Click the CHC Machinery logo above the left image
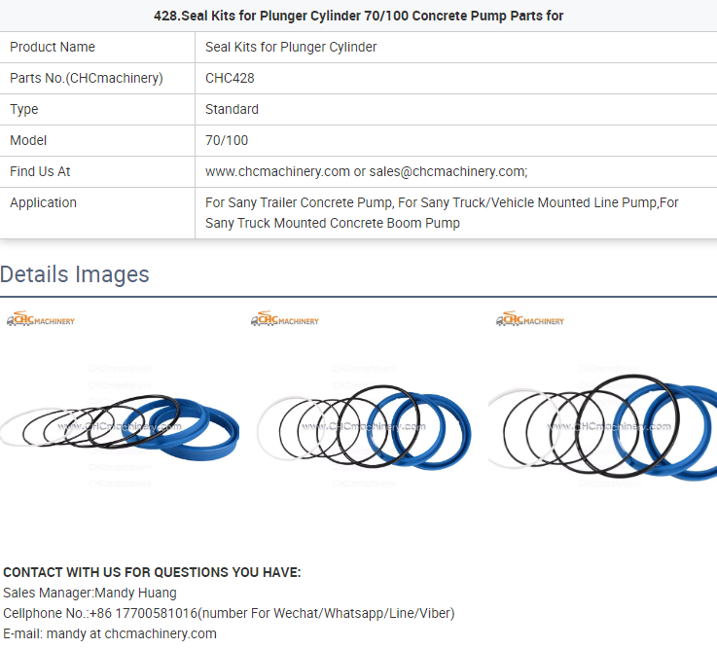The height and width of the screenshot is (649, 717). tap(41, 319)
